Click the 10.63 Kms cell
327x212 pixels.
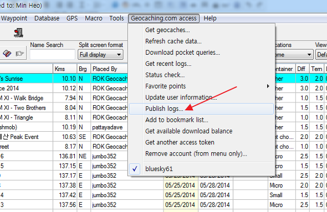(65, 137)
